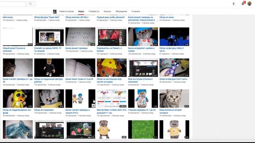Click yellow Chica funko pop thumbnail

point(18,99)
